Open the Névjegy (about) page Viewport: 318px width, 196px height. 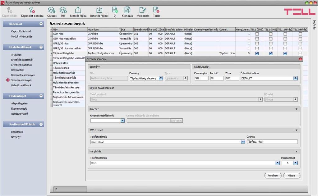16,137
